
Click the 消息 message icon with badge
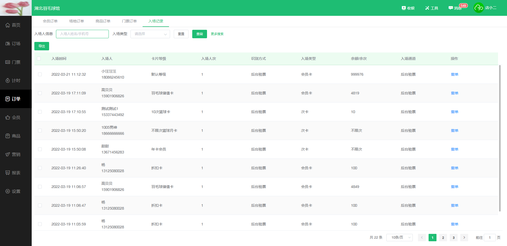(451, 8)
